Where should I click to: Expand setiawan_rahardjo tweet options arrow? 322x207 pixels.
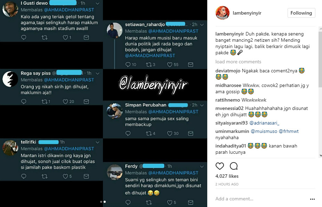202,25
